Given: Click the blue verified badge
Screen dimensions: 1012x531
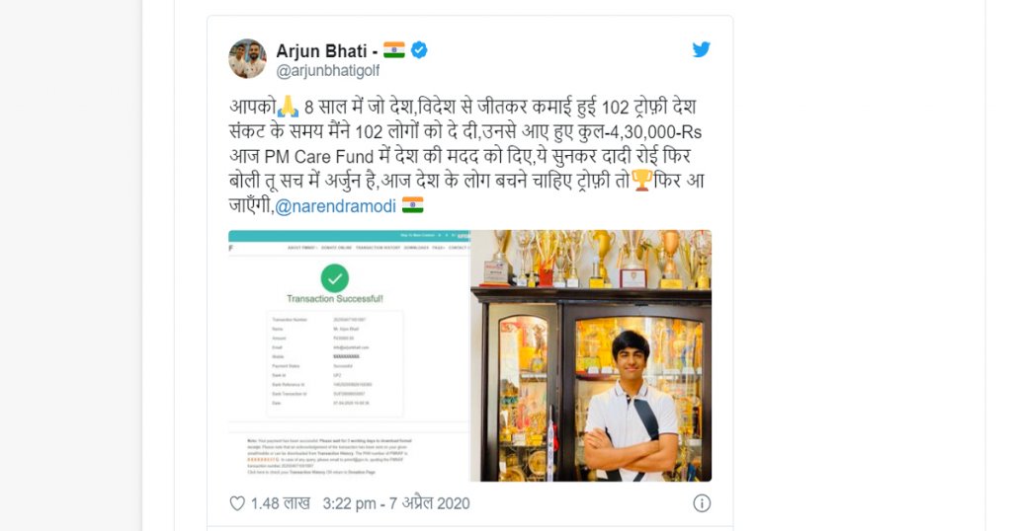Looking at the screenshot, I should [x=419, y=49].
